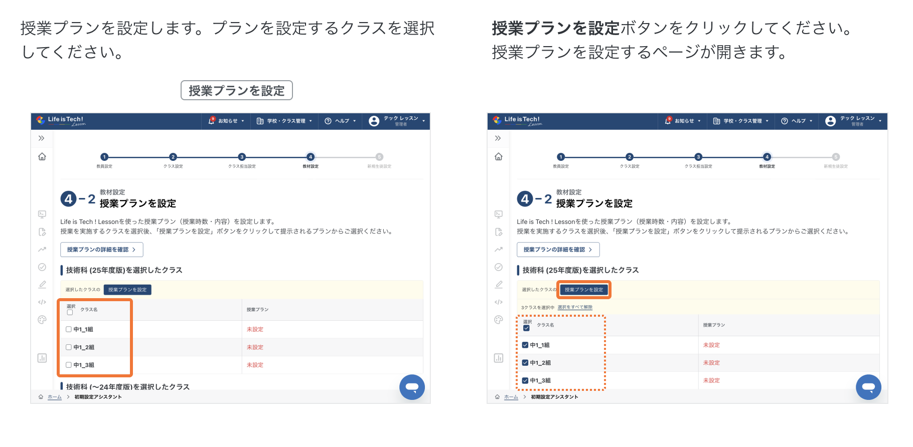
Task: Expand the sidebar with the double chevron, left screenshot
Action: [x=42, y=138]
